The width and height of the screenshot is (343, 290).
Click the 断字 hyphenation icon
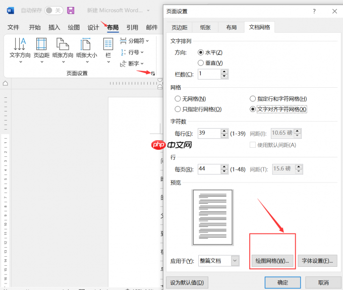[123, 64]
